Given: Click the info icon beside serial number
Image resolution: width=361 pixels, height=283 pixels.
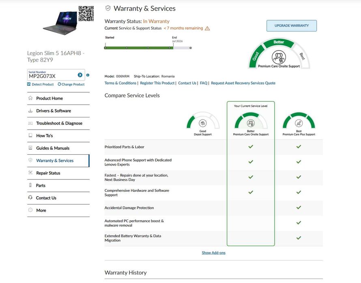Looking at the screenshot, I should pos(88,75).
